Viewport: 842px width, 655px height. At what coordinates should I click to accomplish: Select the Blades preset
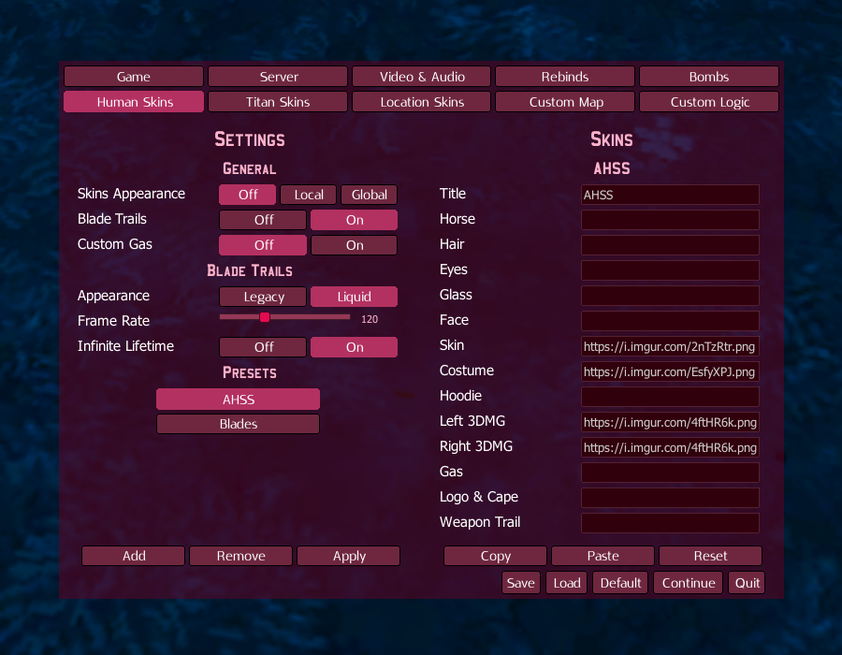(x=238, y=423)
